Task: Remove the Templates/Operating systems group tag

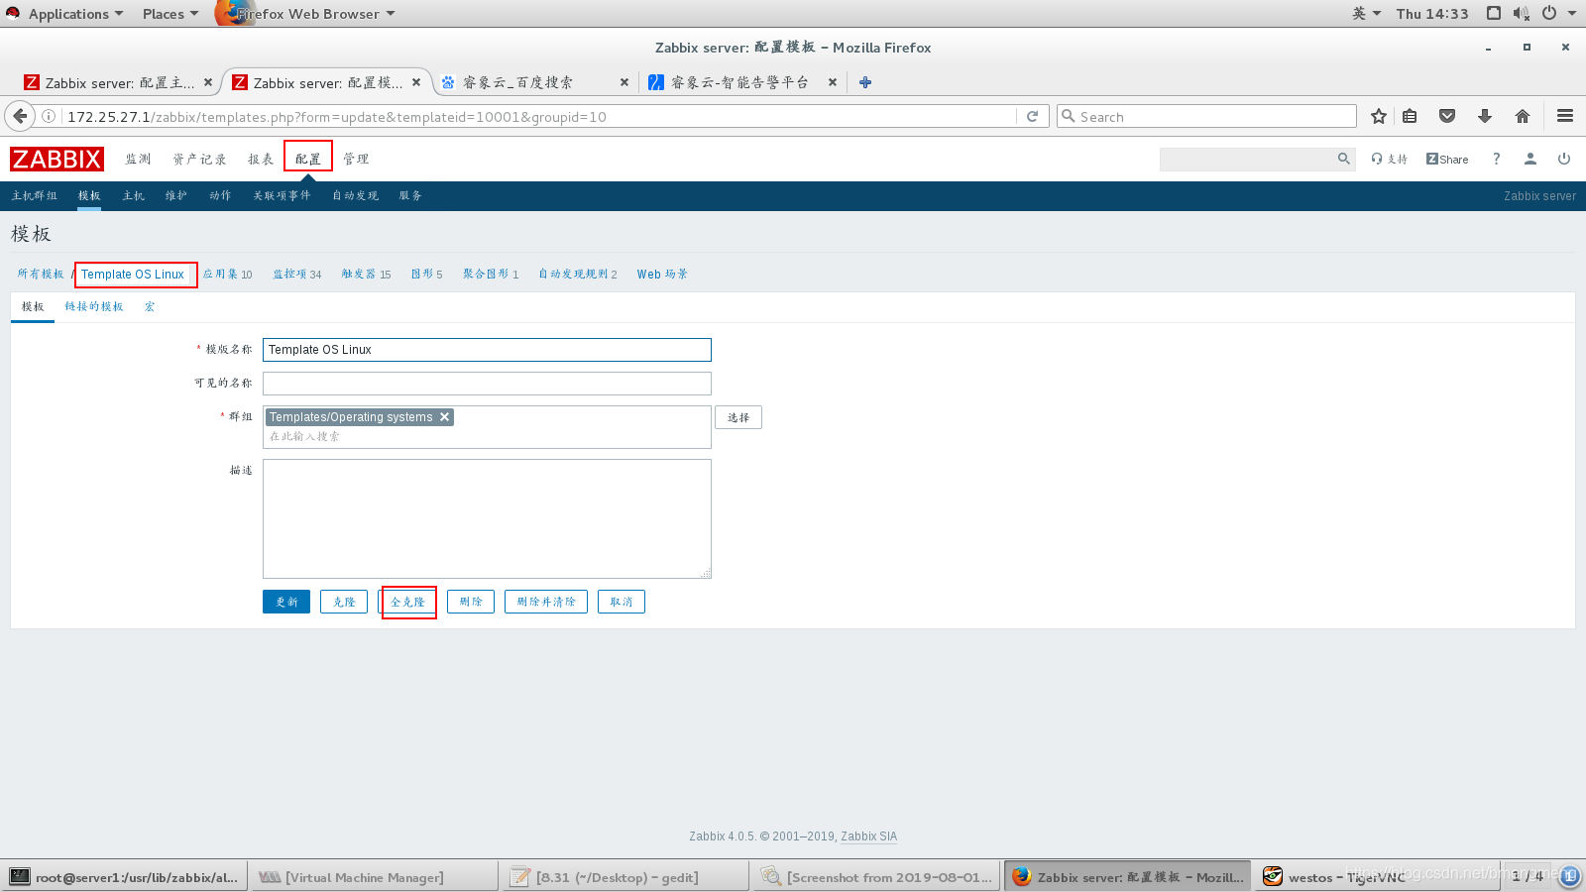Action: point(445,417)
